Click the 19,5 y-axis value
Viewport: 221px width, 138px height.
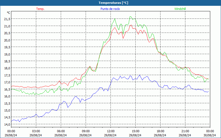pyautogui.click(x=7, y=47)
